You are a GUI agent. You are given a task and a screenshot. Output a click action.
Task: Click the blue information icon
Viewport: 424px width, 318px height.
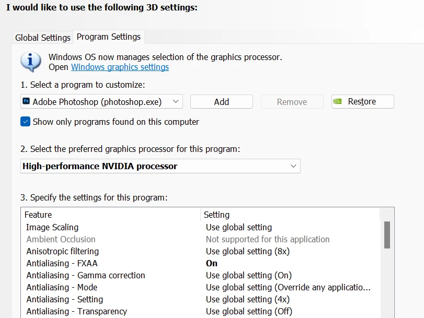coord(30,62)
